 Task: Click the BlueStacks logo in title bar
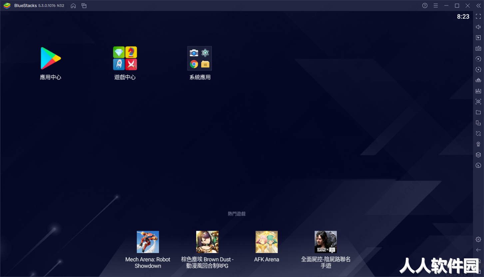pos(7,6)
